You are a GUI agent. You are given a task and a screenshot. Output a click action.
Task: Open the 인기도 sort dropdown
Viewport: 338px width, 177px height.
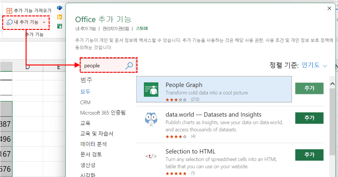(314, 65)
